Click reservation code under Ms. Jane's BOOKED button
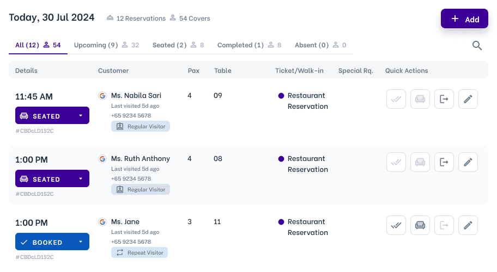The height and width of the screenshot is (272, 497). coord(34,257)
